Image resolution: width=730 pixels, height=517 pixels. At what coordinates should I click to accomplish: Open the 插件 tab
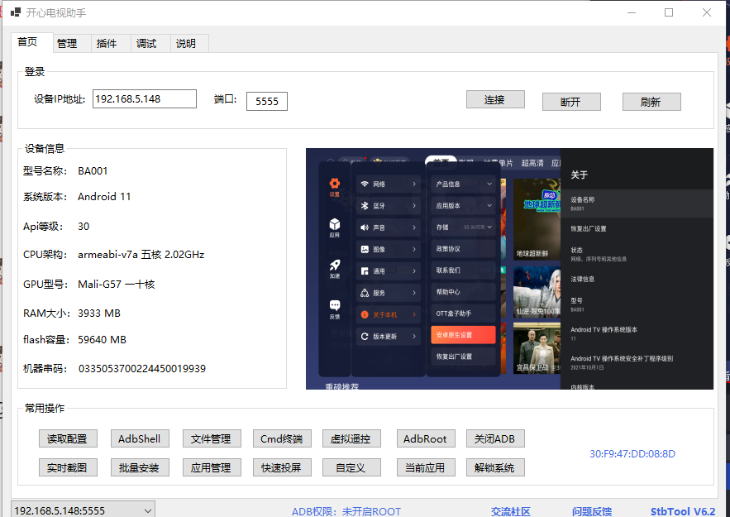[x=107, y=44]
